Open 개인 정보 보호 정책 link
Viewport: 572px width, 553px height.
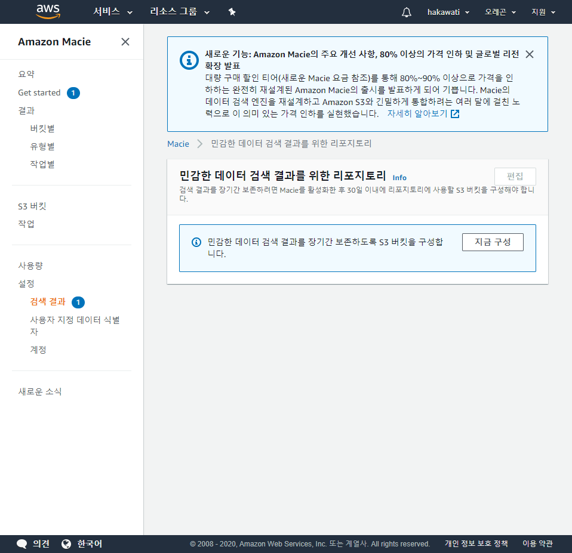(x=476, y=543)
